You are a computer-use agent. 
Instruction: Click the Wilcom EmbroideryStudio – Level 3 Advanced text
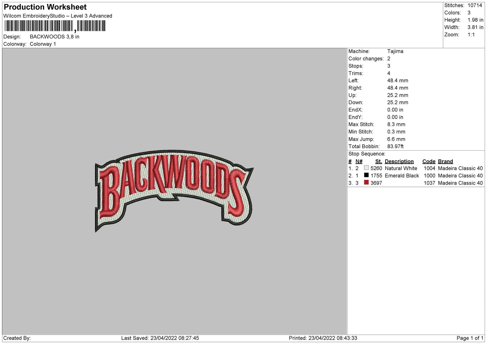pyautogui.click(x=58, y=16)
